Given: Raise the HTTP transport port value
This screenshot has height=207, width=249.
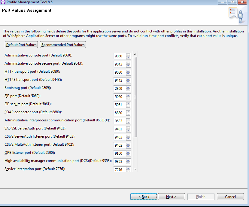Looking at the screenshot, I should click(128, 71).
